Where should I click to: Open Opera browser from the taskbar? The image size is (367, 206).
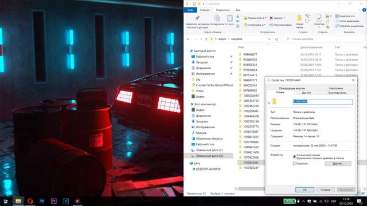pyautogui.click(x=30, y=201)
